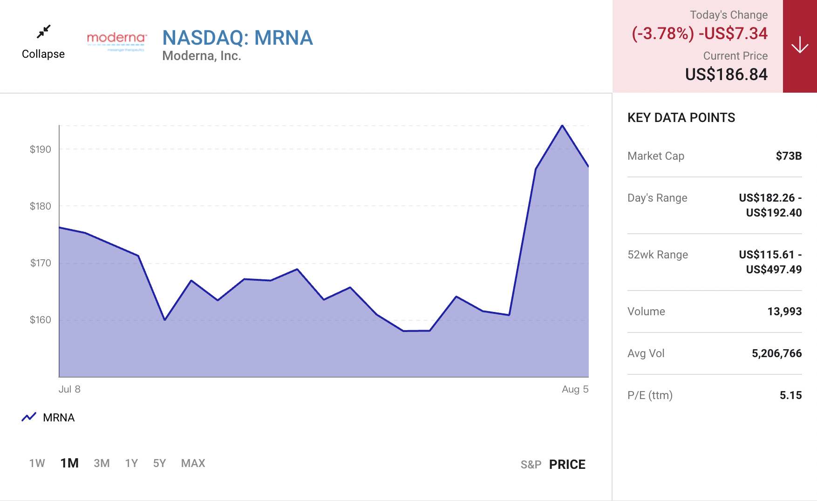
Task: Click the current price US$186.84
Action: click(726, 74)
